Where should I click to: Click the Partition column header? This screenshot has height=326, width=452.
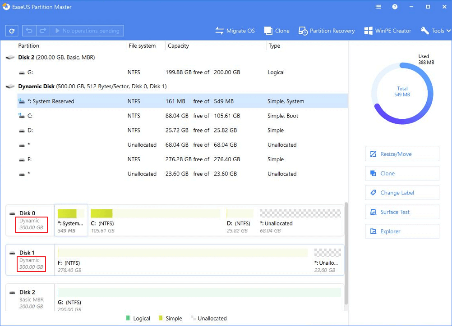(28, 46)
